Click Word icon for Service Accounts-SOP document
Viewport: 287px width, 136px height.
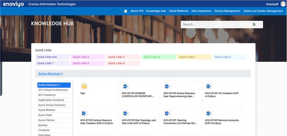pyautogui.click(x=209, y=113)
